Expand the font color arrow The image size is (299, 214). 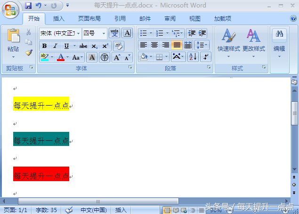click(67, 57)
